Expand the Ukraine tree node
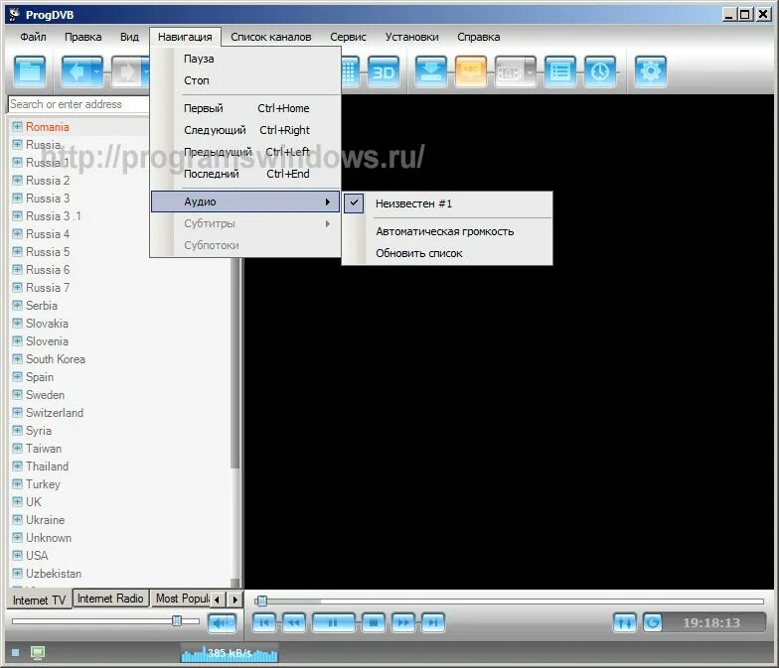This screenshot has height=668, width=779. tap(17, 520)
